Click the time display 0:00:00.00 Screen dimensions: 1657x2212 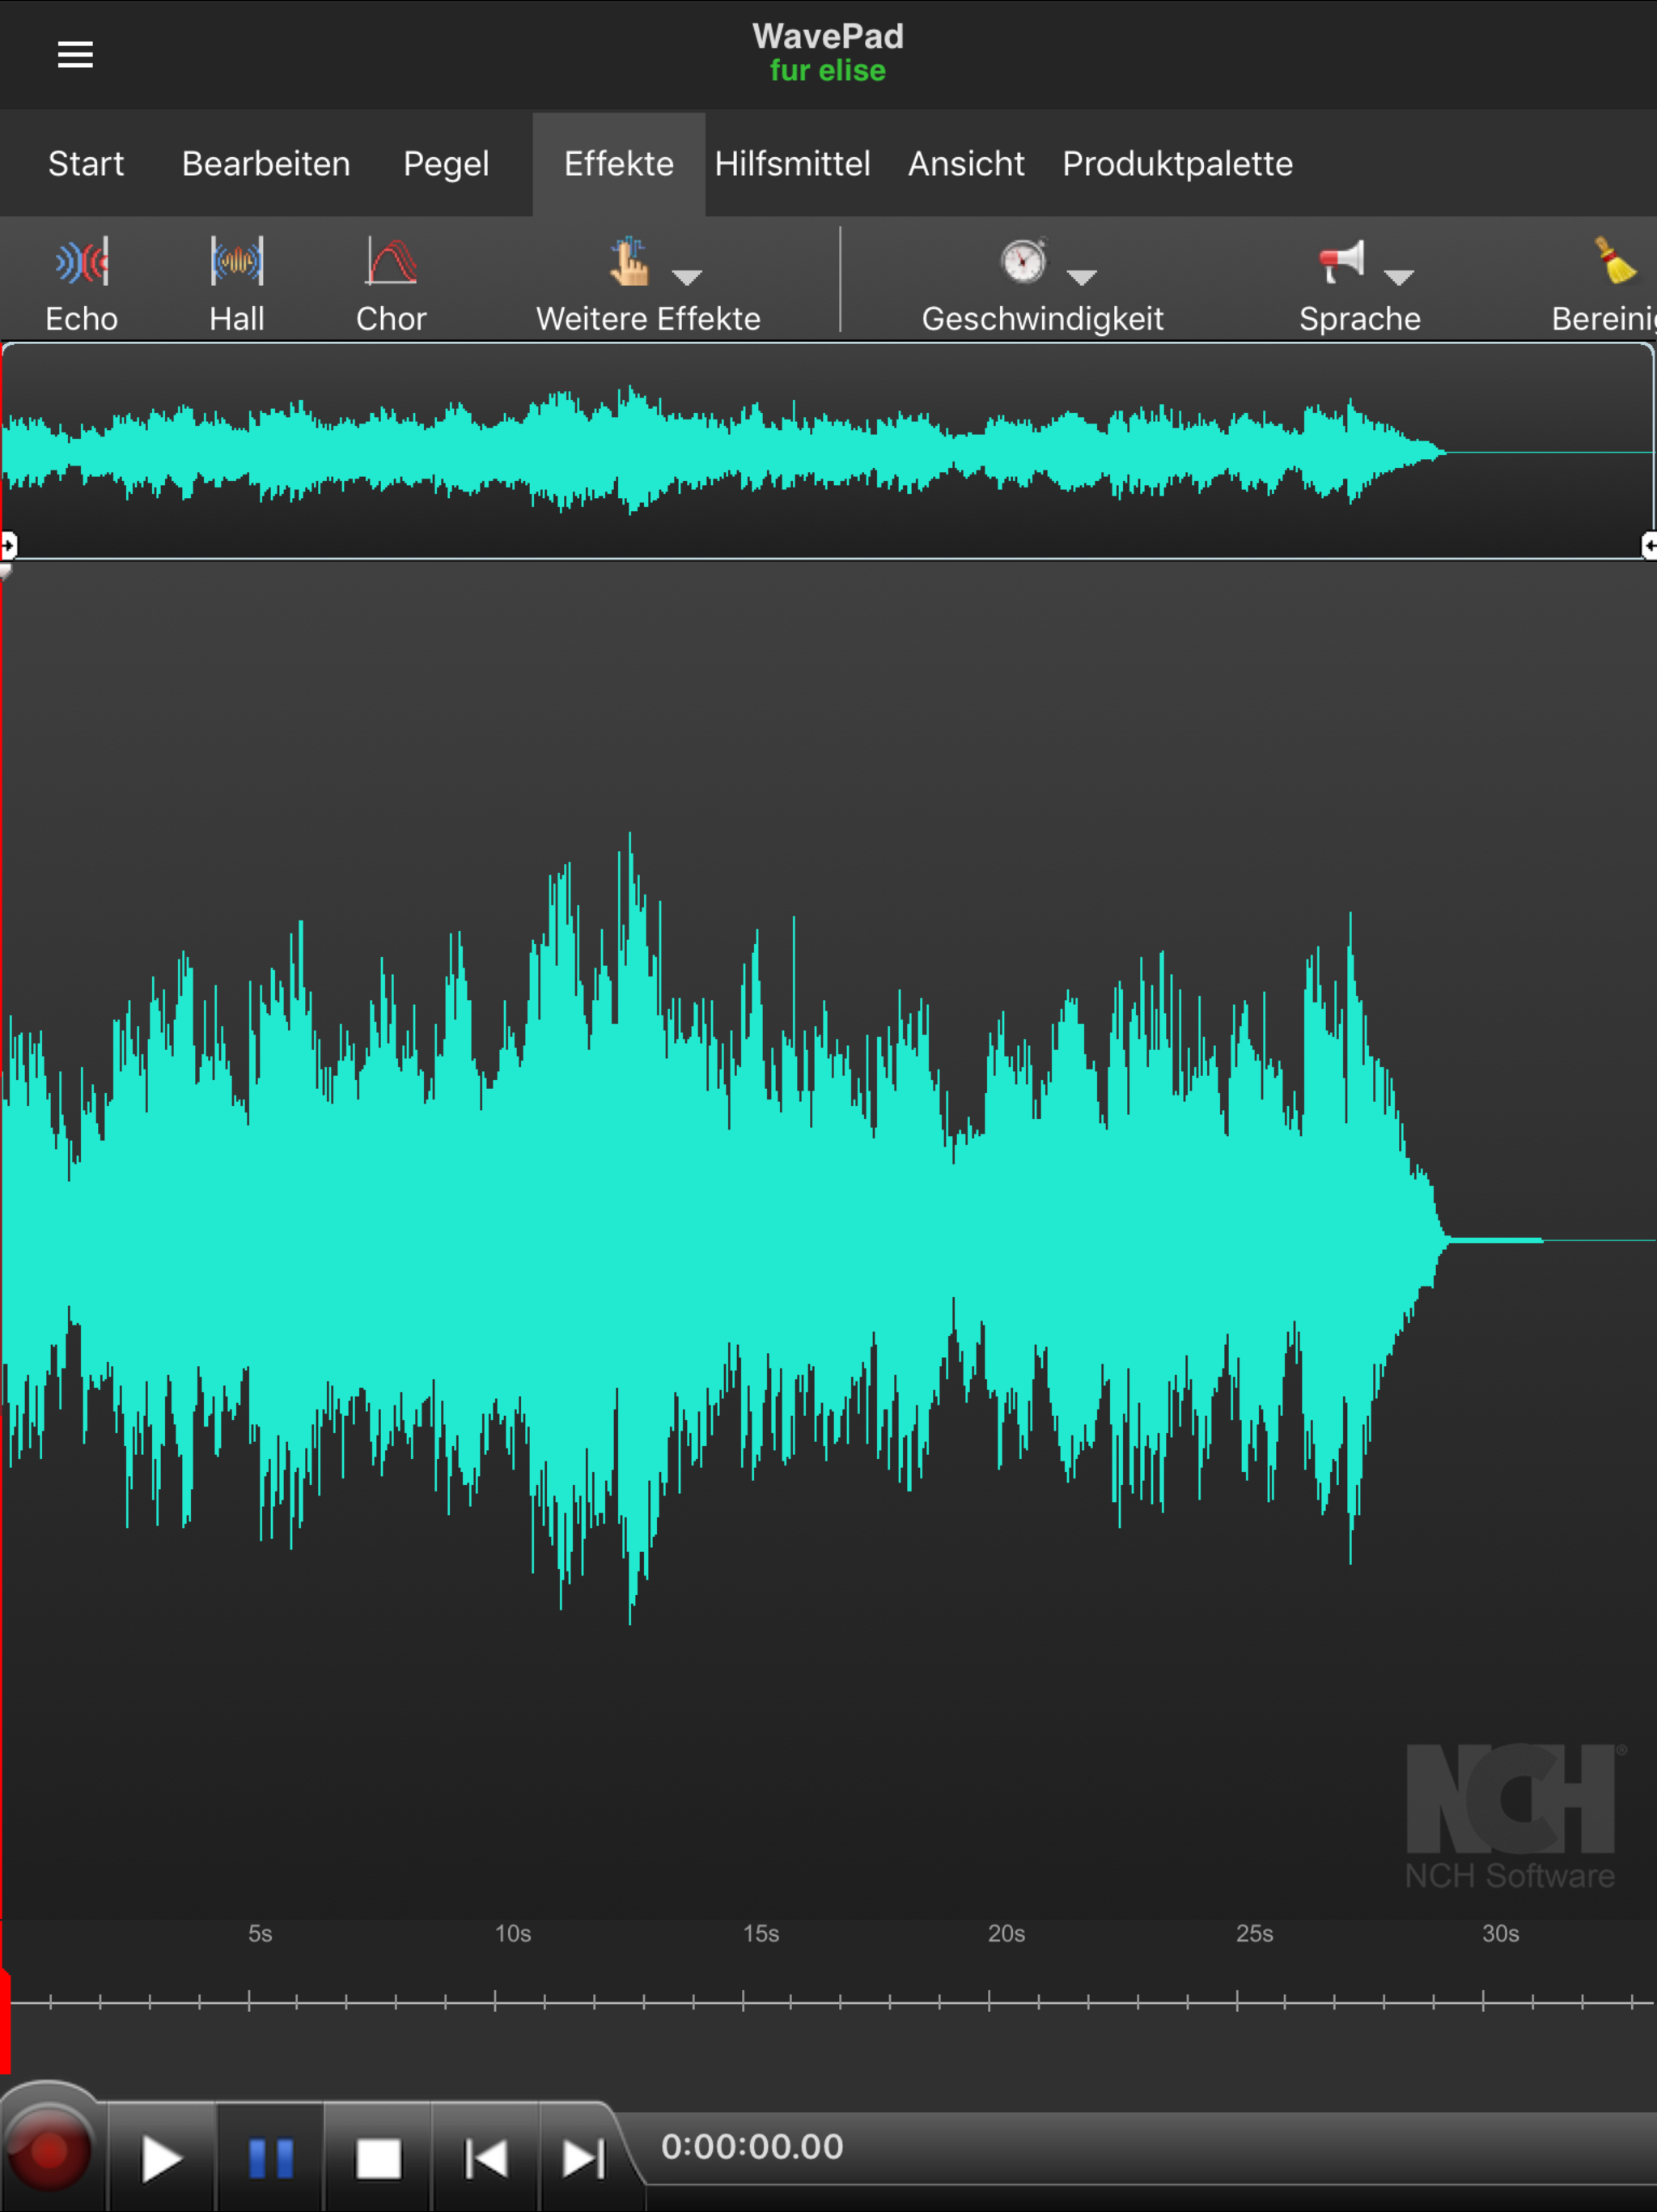pyautogui.click(x=752, y=2146)
